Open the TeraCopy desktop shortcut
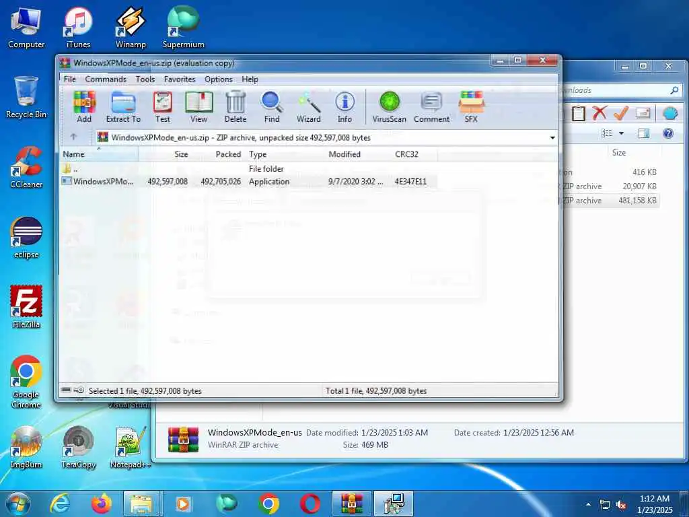 [78, 448]
